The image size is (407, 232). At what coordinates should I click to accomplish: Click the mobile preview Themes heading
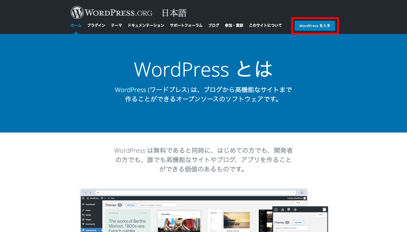(x=279, y=222)
